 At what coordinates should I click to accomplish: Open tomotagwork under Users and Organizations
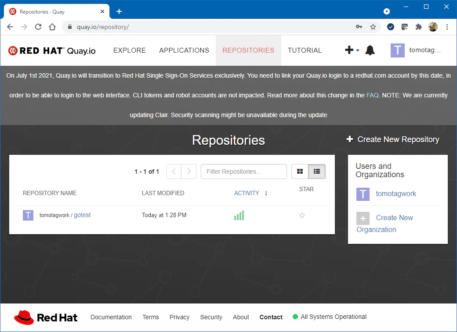396,194
